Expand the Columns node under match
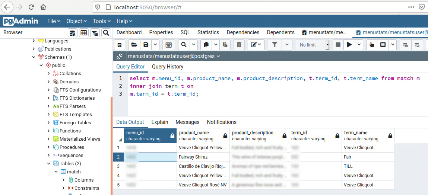The height and width of the screenshot is (195, 428). (x=63, y=180)
